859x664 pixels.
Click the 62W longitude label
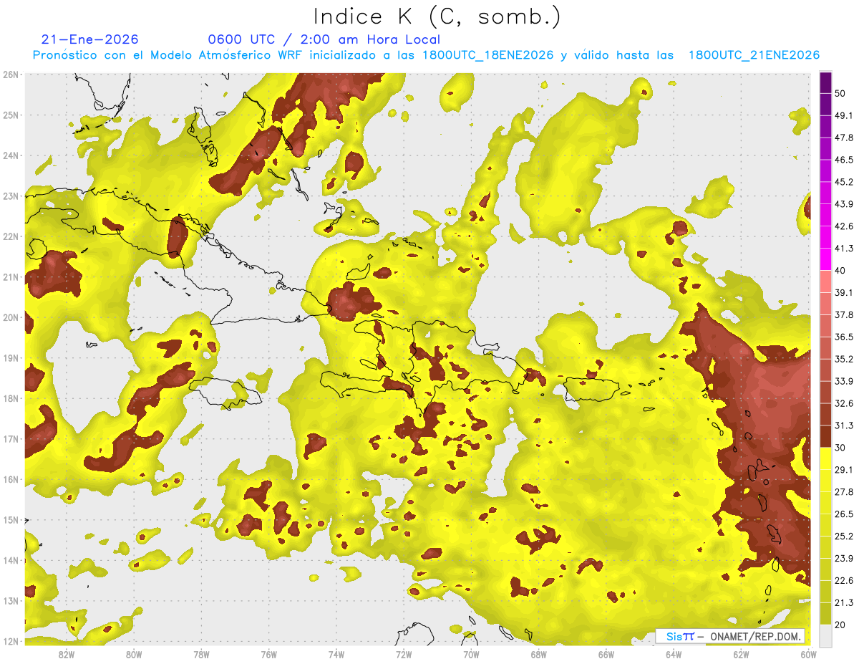pyautogui.click(x=740, y=655)
